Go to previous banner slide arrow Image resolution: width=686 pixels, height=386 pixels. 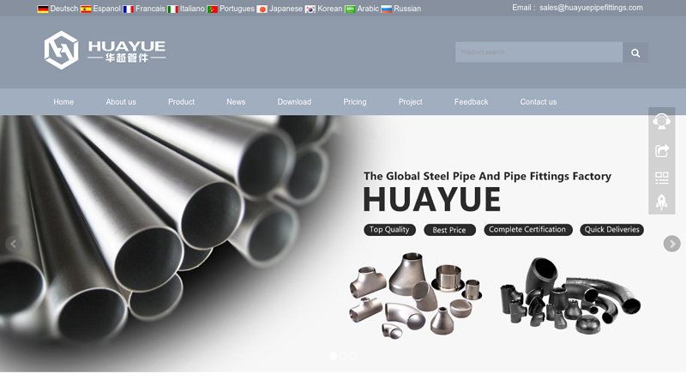[14, 244]
